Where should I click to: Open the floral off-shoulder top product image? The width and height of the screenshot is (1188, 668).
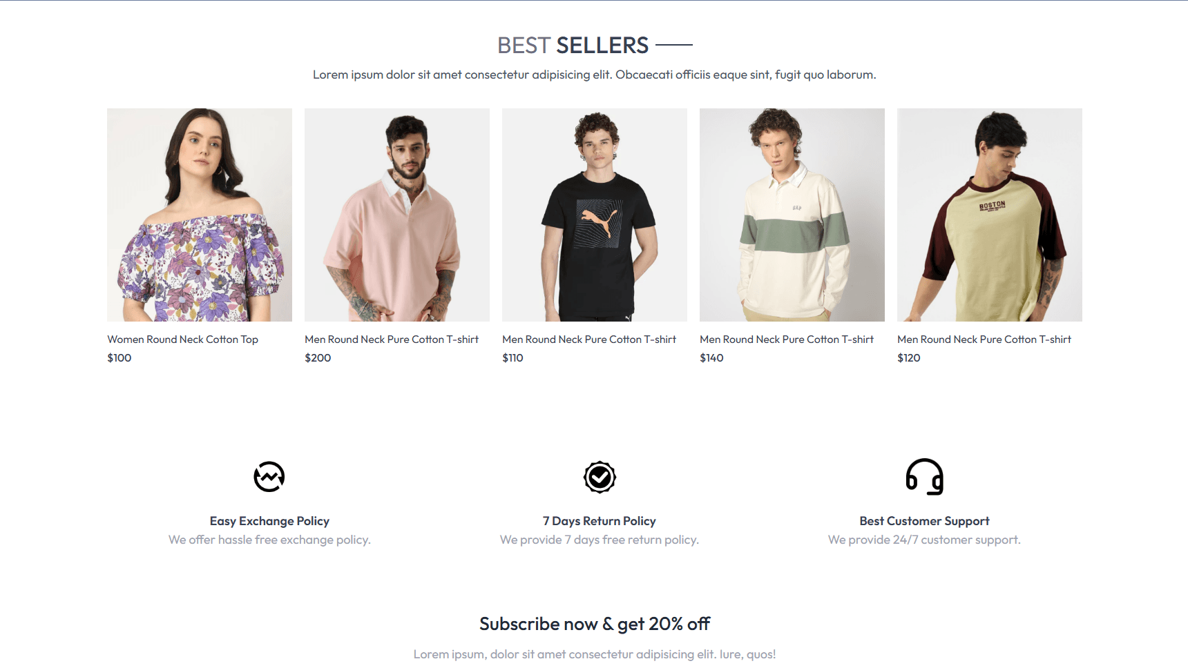(200, 215)
